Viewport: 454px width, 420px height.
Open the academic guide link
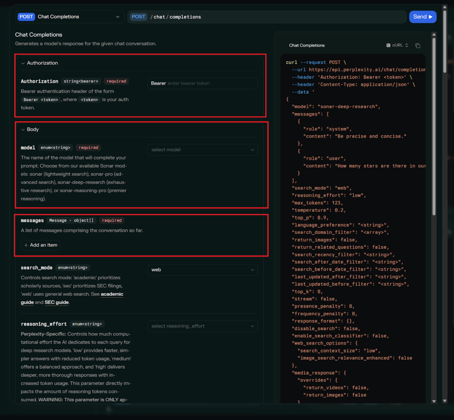112,294
